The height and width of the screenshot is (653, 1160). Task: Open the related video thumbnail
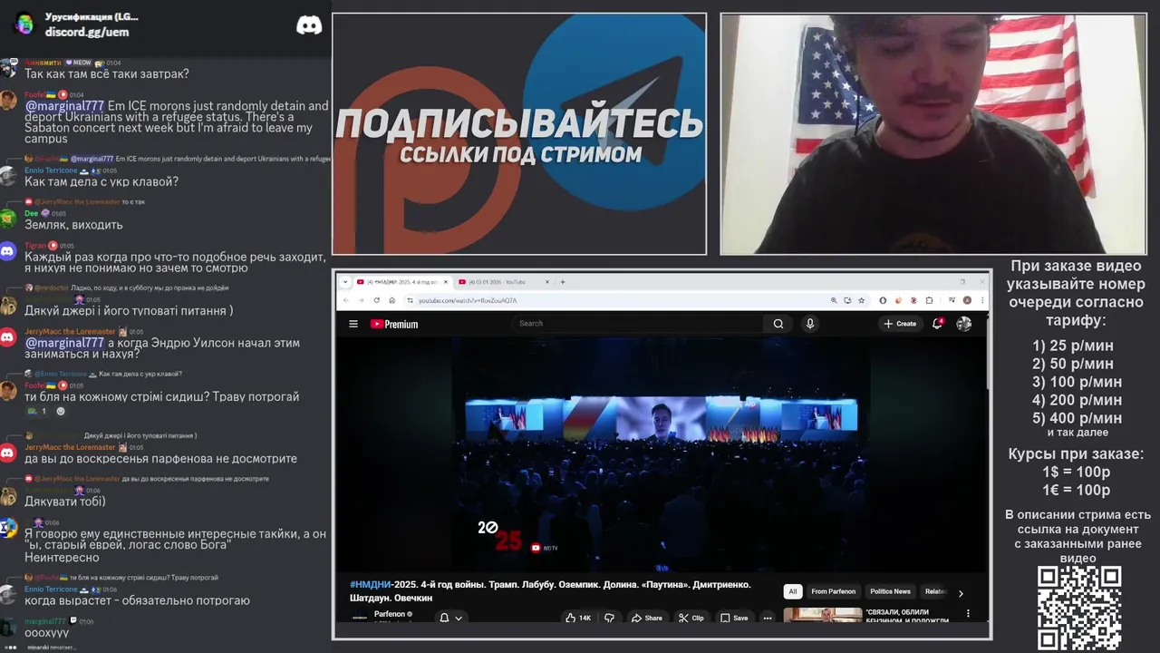[x=823, y=615]
